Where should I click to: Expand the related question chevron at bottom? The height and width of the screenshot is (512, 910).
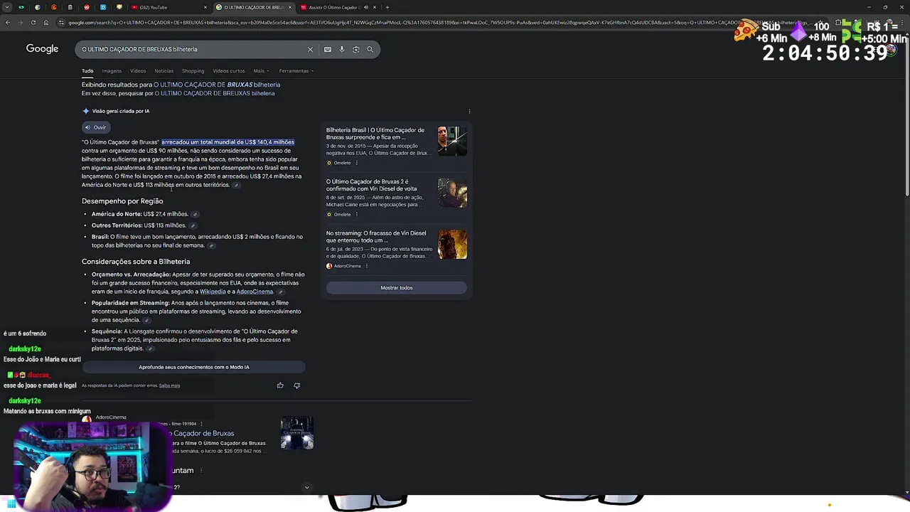click(306, 487)
